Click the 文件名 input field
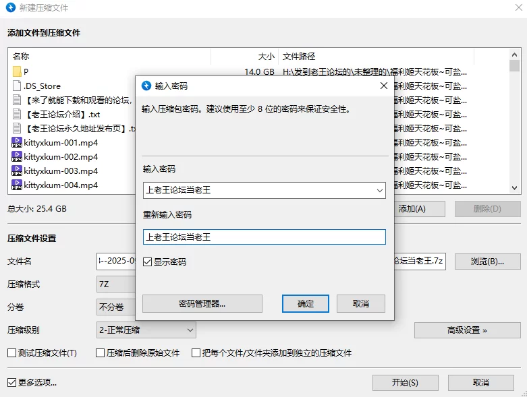Screen dimensions: 527x397 [116, 262]
